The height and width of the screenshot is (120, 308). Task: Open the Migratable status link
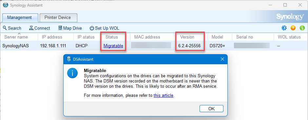[x=113, y=46]
